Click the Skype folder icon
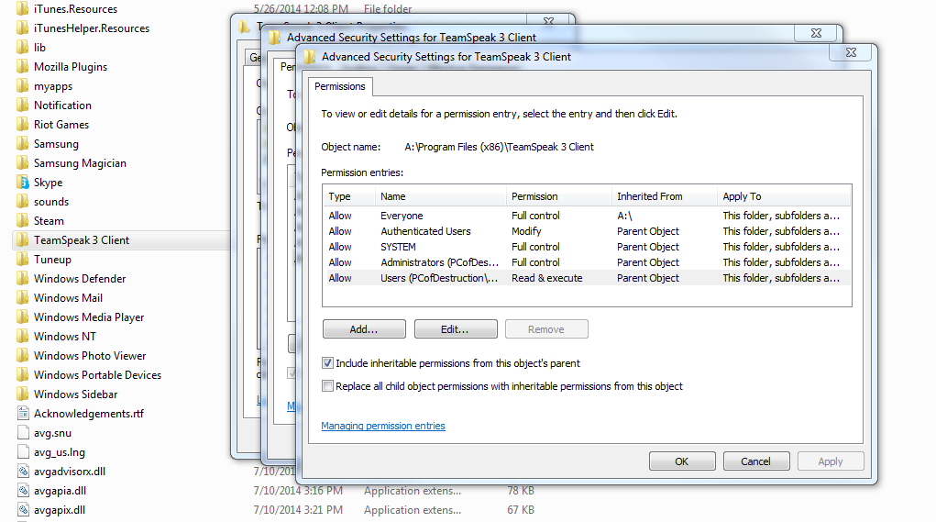 point(23,183)
